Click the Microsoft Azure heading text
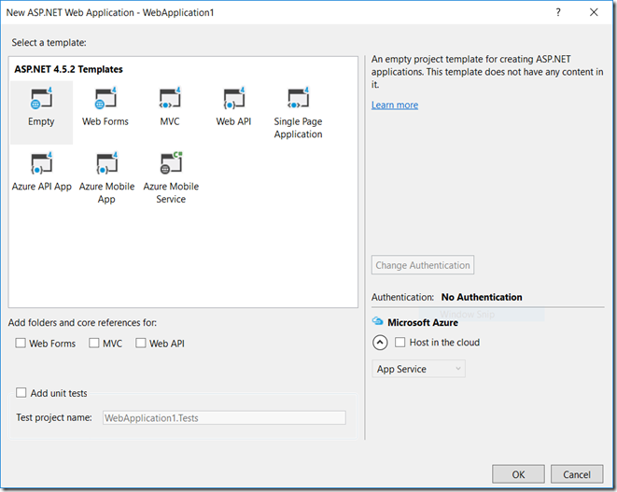The height and width of the screenshot is (492, 617). 423,323
